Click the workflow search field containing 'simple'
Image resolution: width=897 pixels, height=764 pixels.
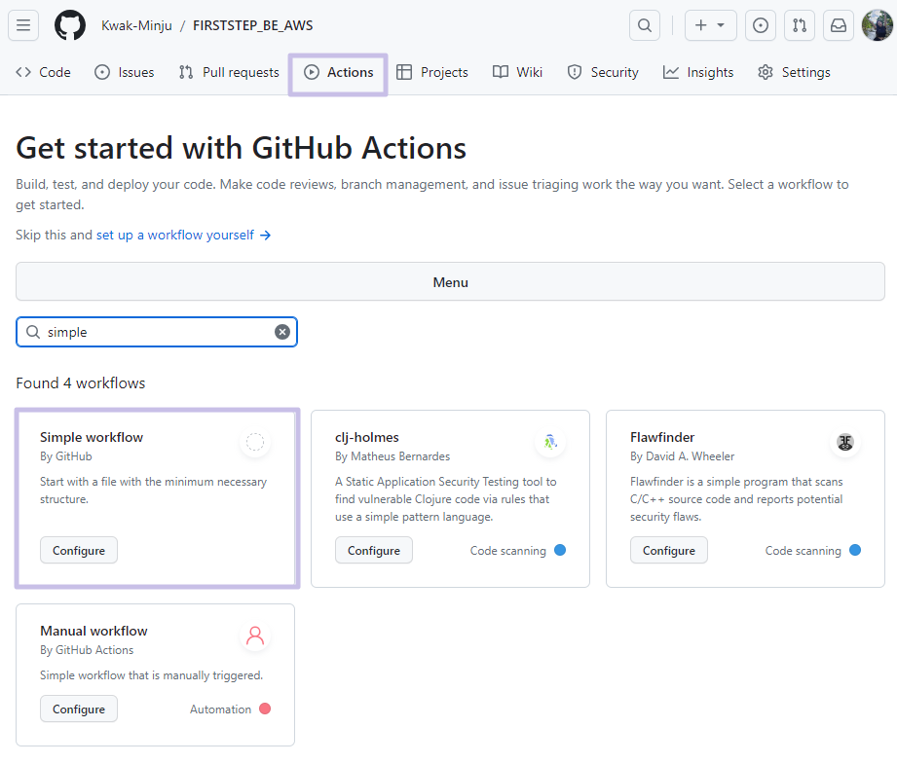157,332
